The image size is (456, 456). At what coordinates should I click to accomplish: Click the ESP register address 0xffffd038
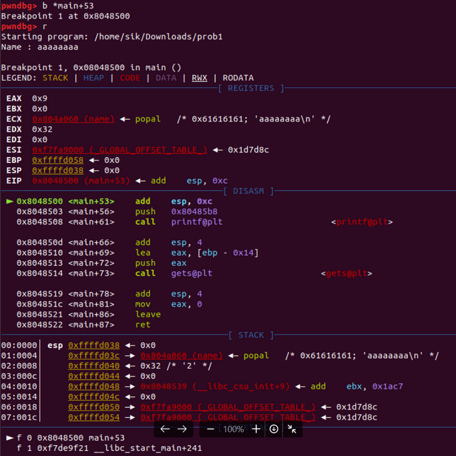[58, 171]
